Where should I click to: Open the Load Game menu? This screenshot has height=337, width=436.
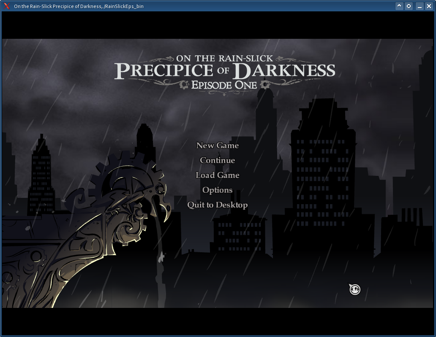[218, 175]
